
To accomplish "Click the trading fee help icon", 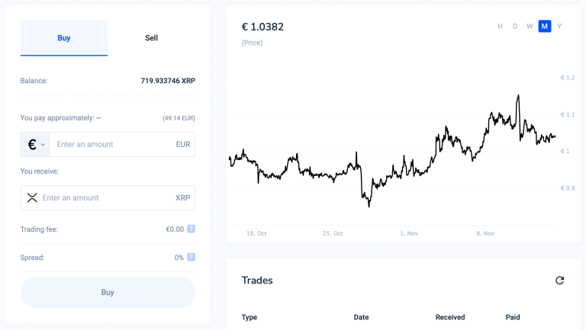I will [191, 229].
